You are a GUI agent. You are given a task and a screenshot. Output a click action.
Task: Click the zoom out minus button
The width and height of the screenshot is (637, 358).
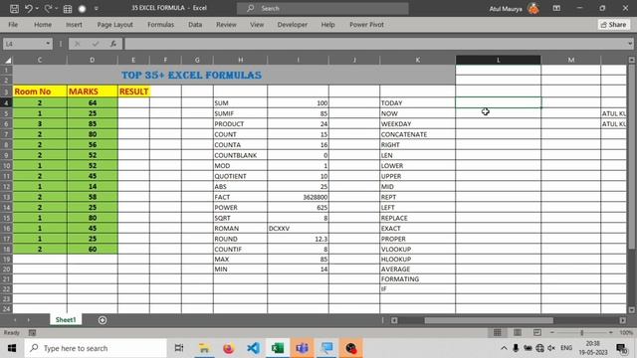pos(552,332)
